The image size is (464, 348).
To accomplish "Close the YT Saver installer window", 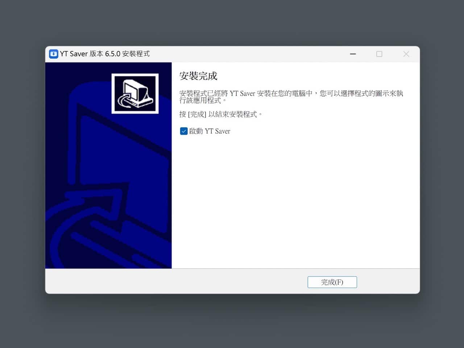I will [x=406, y=54].
